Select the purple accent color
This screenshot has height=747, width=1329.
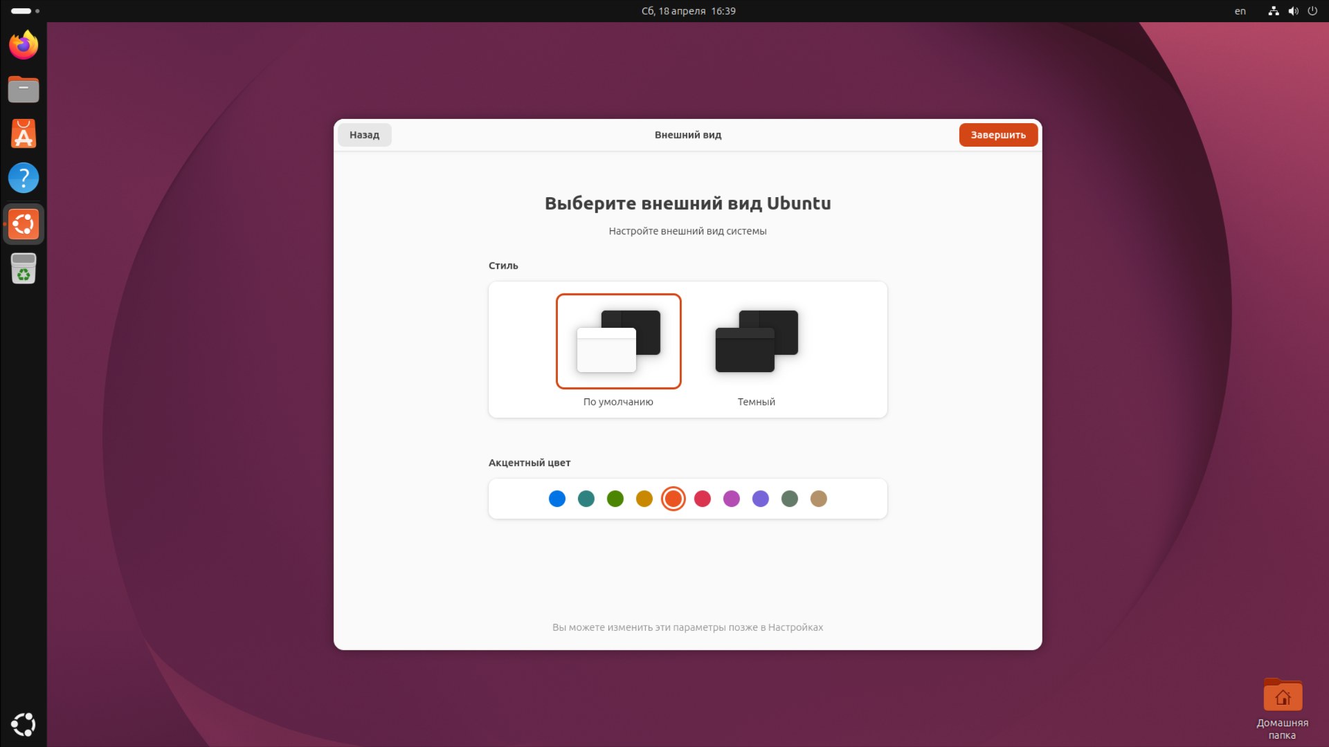tap(761, 499)
